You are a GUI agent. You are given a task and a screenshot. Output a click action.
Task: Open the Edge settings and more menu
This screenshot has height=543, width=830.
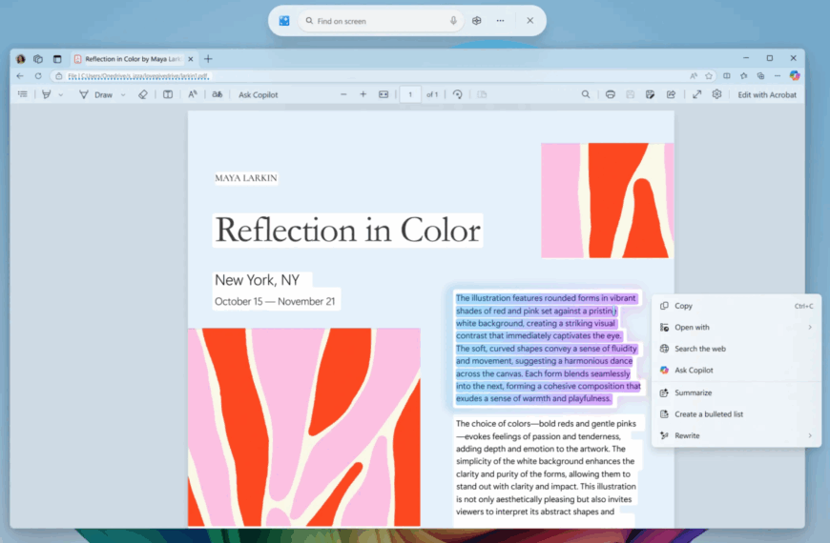[778, 76]
